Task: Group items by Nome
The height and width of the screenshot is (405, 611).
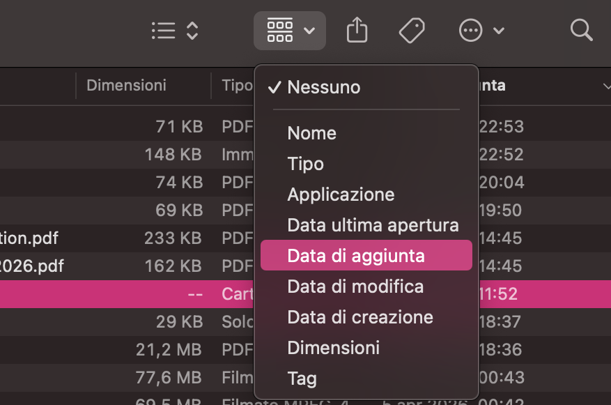Action: coord(311,133)
